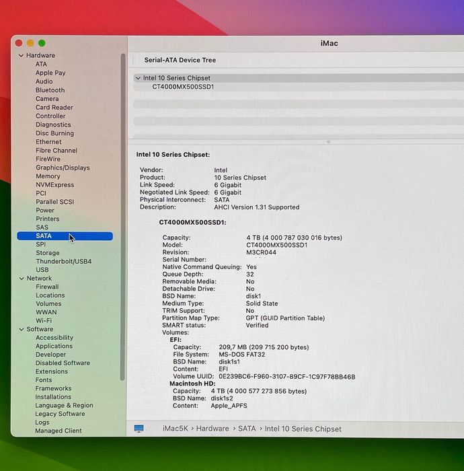Click the yellow minimize window button
The width and height of the screenshot is (464, 471).
[x=30, y=43]
